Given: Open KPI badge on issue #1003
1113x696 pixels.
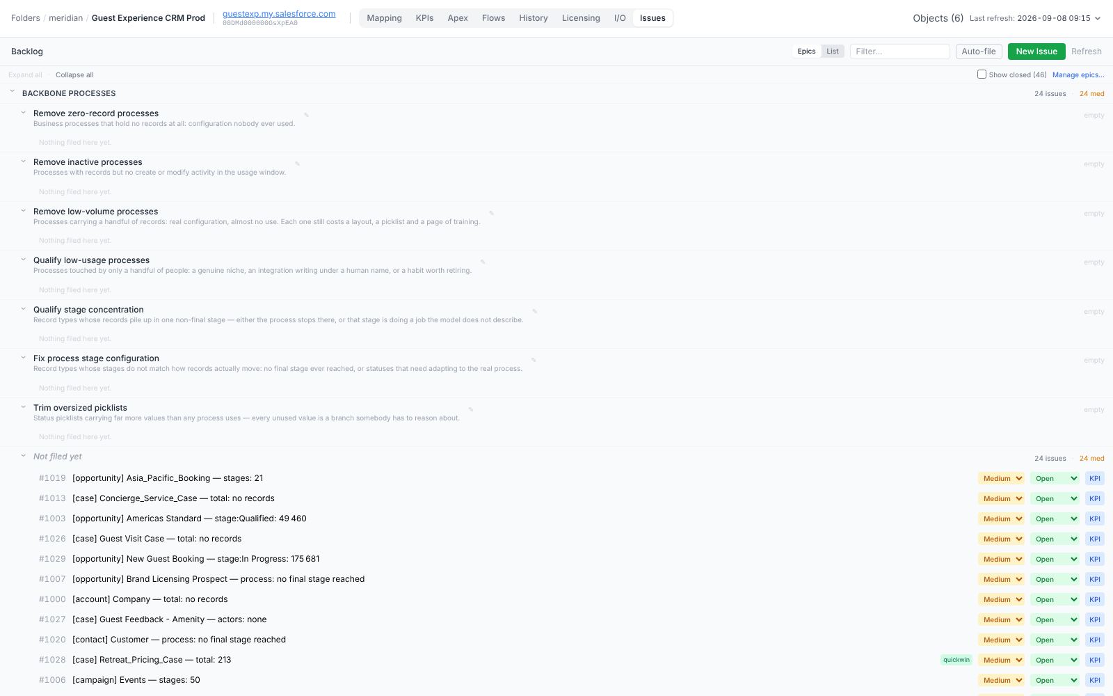Looking at the screenshot, I should pos(1095,519).
